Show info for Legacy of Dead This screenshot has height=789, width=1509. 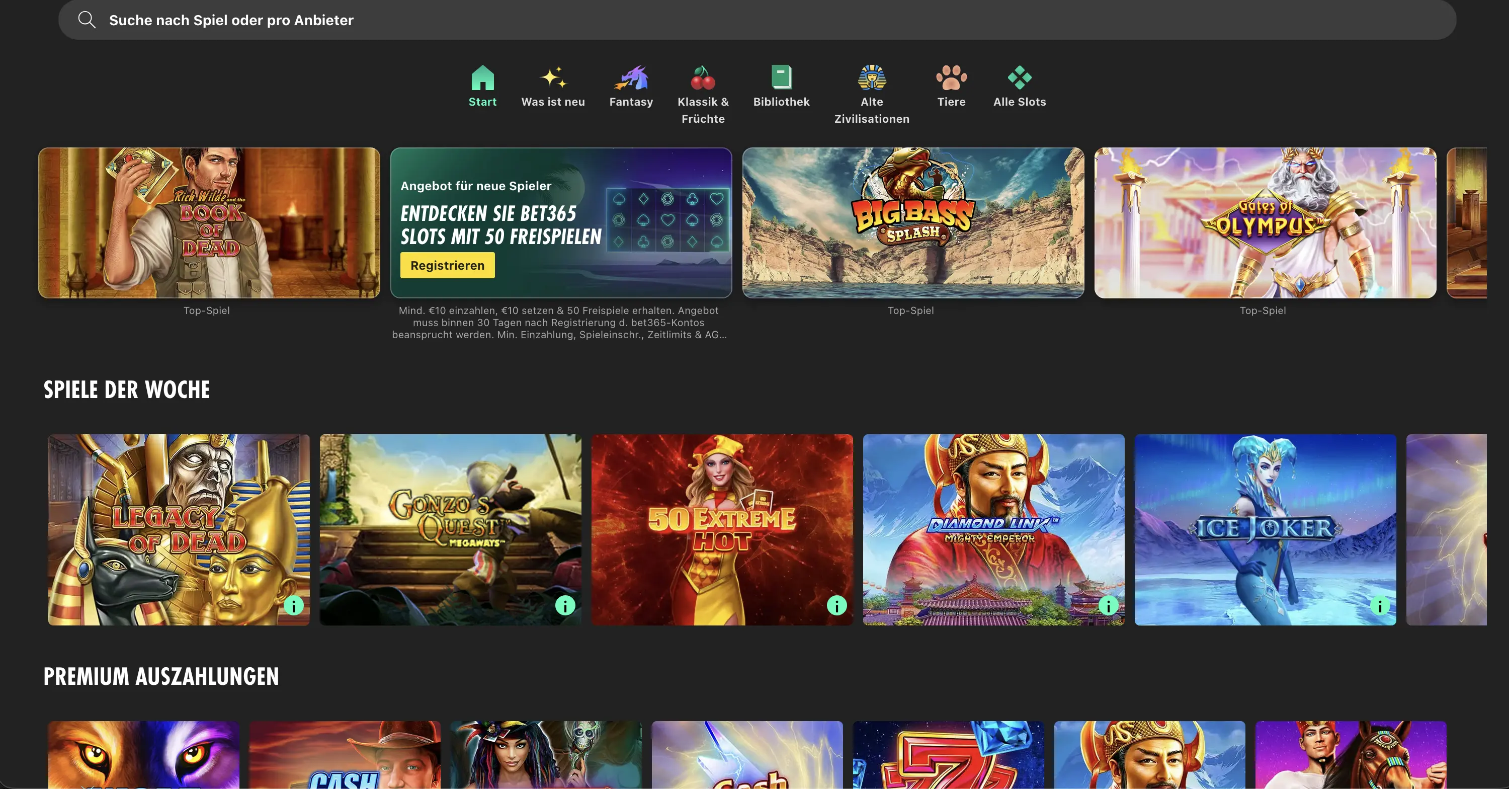293,606
